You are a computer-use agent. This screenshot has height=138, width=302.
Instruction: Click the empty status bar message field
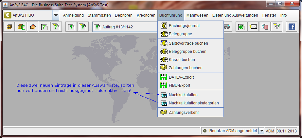(101, 131)
